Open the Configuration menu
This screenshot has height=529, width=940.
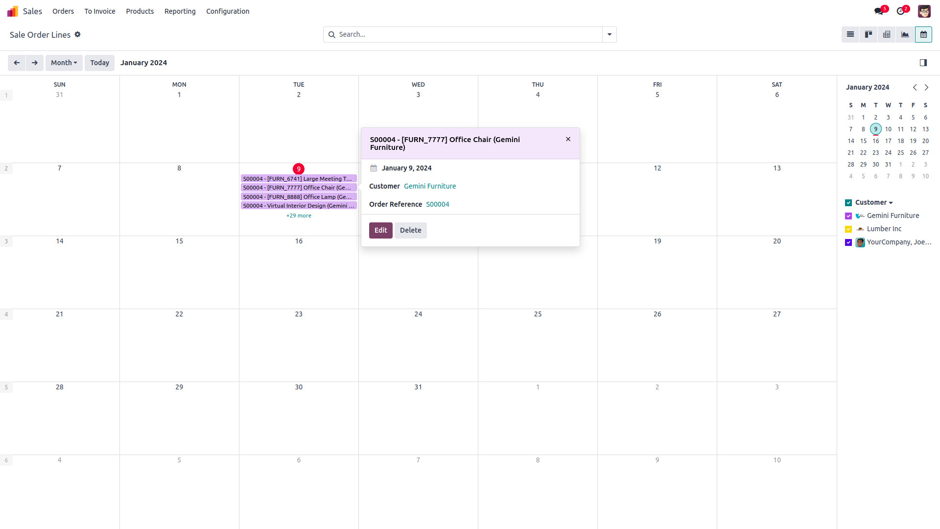pos(227,11)
